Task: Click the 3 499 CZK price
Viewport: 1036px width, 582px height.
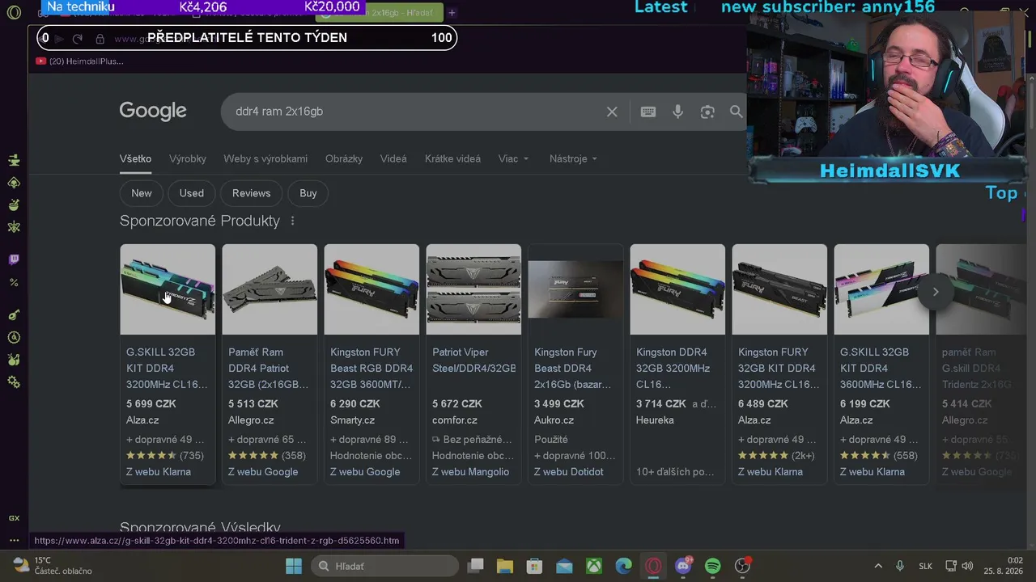Action: pyautogui.click(x=559, y=404)
